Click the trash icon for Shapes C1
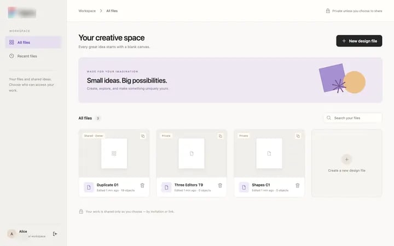This screenshot has height=246, width=394. coord(298,185)
